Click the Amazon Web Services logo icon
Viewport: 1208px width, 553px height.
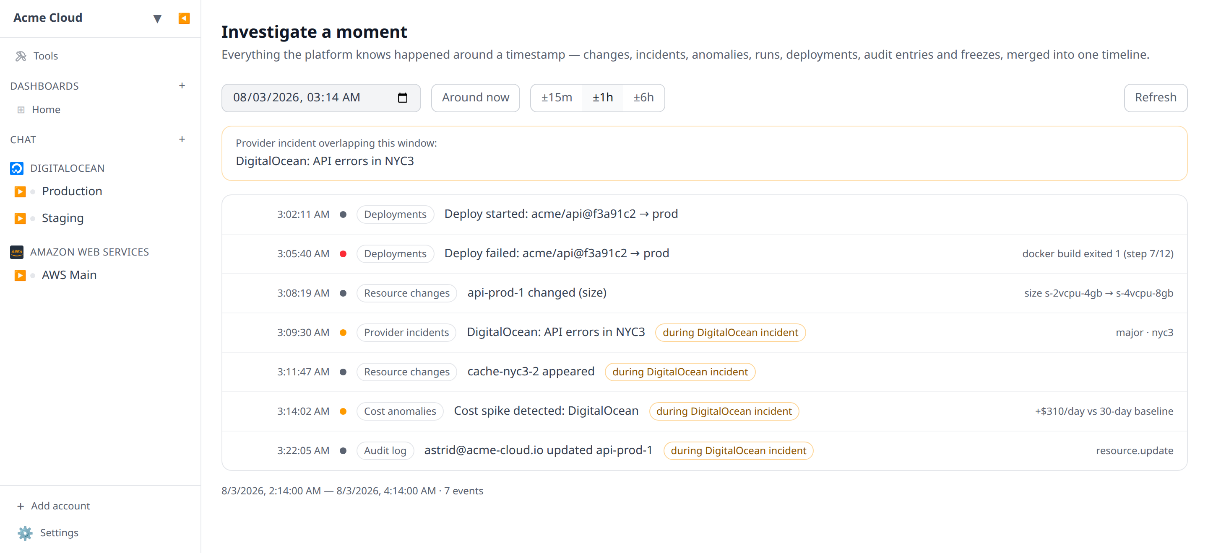(x=17, y=252)
